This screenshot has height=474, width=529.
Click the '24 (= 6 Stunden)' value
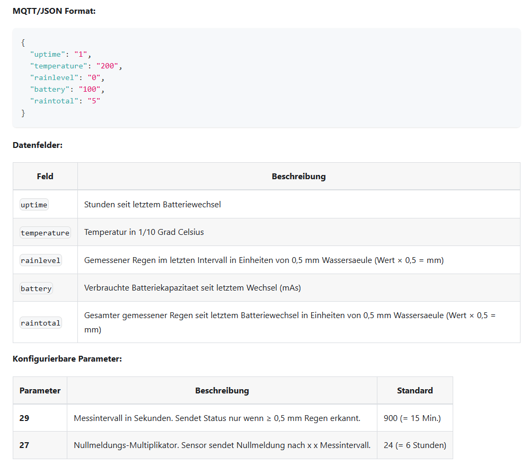coord(415,445)
